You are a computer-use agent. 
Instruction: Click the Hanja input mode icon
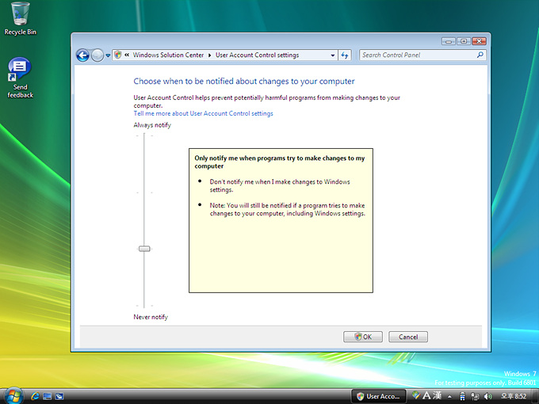[x=438, y=395]
